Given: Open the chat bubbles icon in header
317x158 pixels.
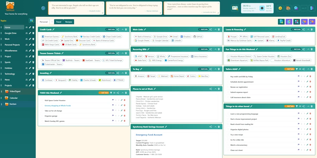Looking at the screenshot, I should click(x=296, y=8).
